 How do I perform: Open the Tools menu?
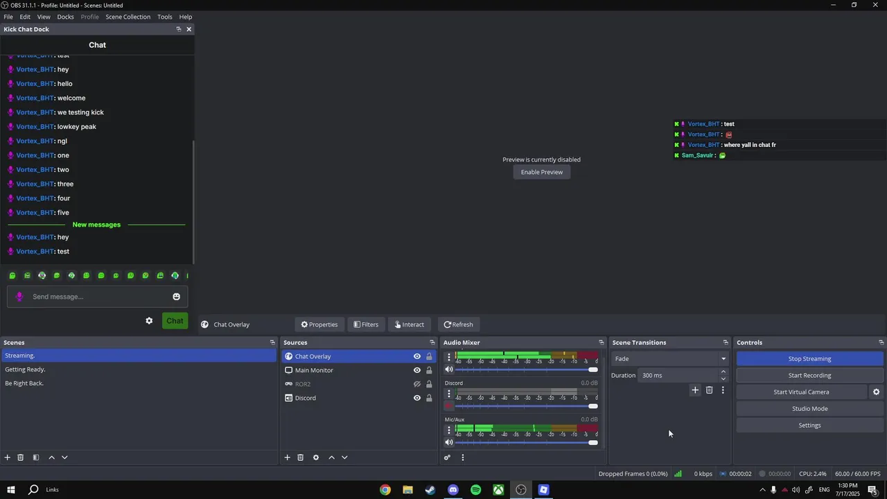165,17
